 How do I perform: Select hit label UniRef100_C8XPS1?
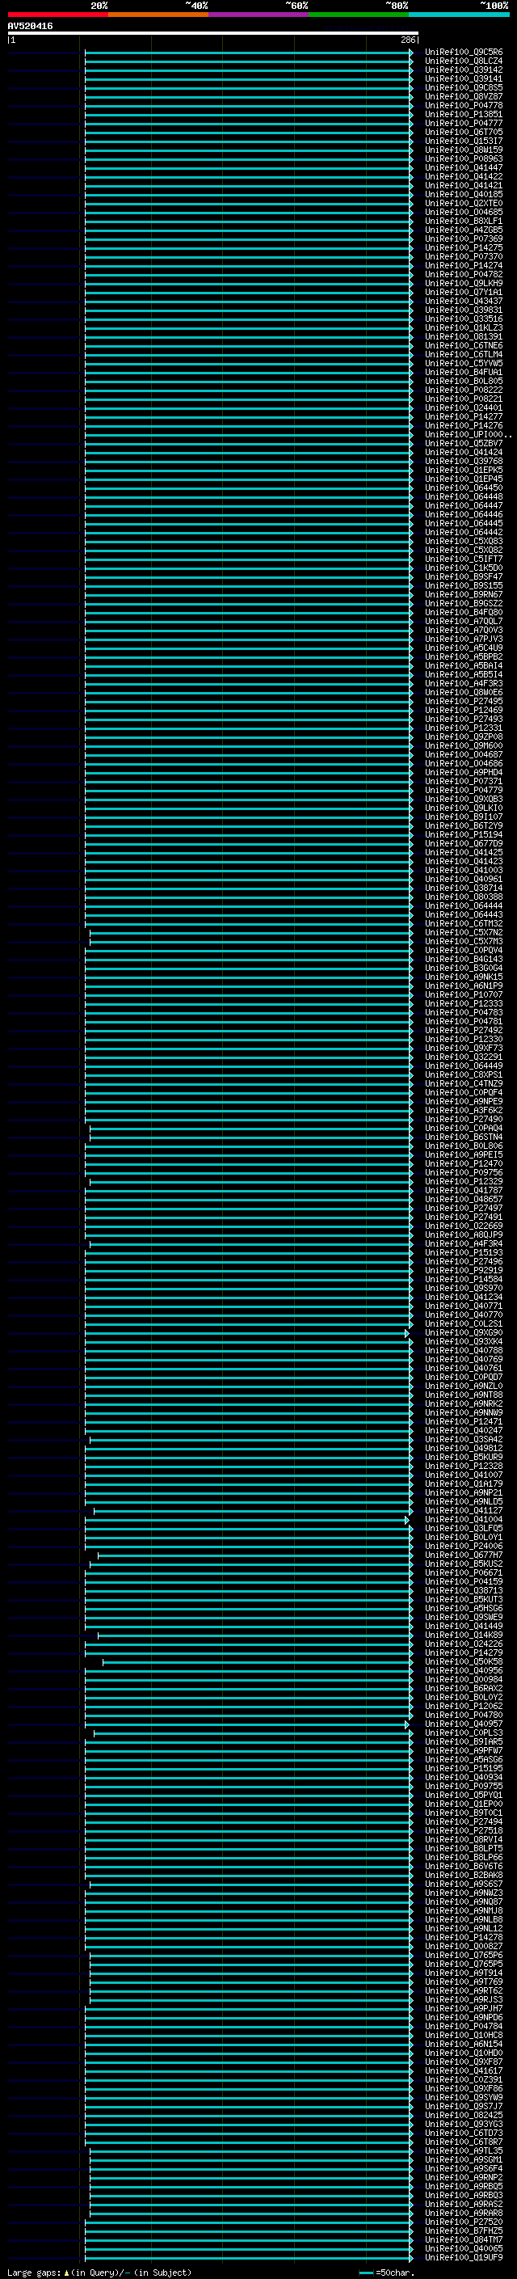(463, 1075)
